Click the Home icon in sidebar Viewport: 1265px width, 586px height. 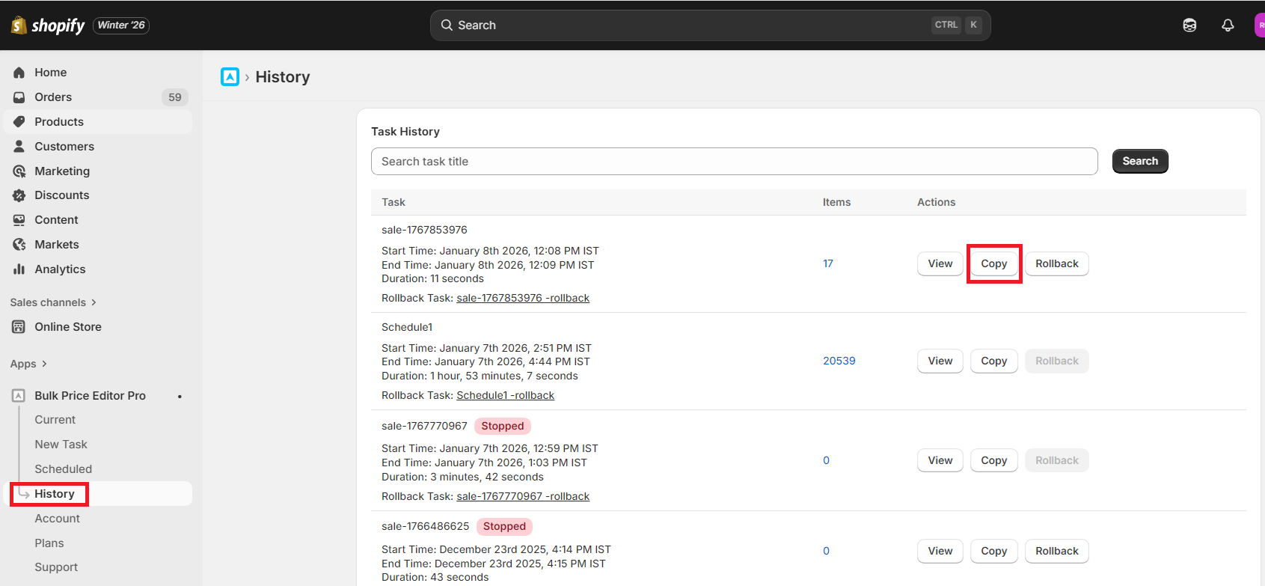click(x=19, y=73)
